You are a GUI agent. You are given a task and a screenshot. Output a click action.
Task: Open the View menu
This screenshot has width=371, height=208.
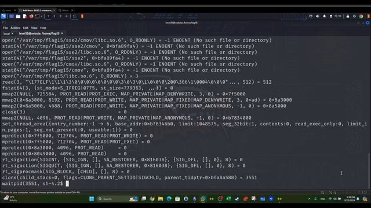click(34, 28)
